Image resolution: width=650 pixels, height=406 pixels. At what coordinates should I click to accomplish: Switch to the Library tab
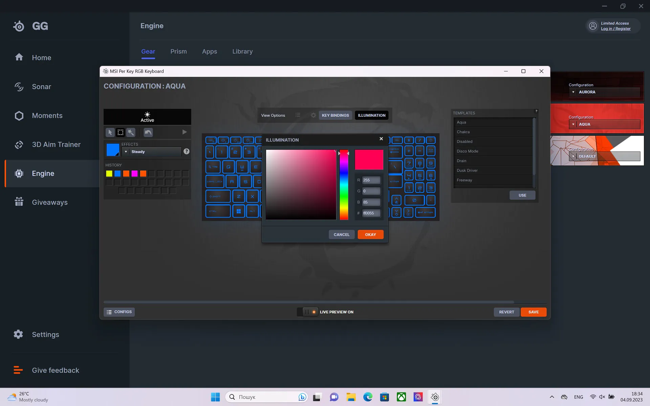point(242,51)
